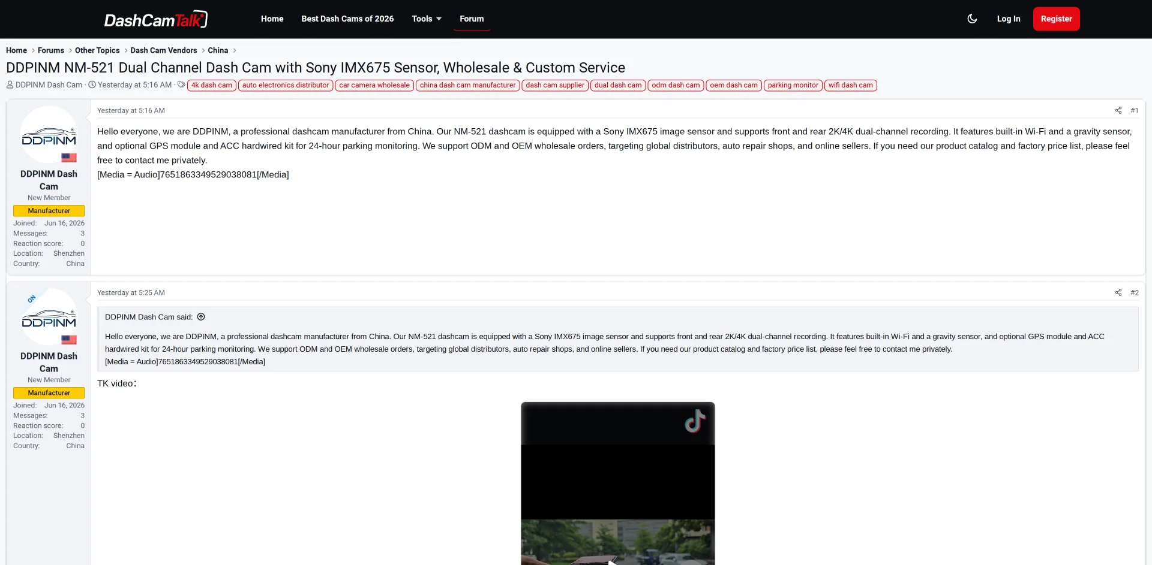The image size is (1152, 565).
Task: Open DDPINM Dash Cam username in post #2
Action: (x=49, y=362)
